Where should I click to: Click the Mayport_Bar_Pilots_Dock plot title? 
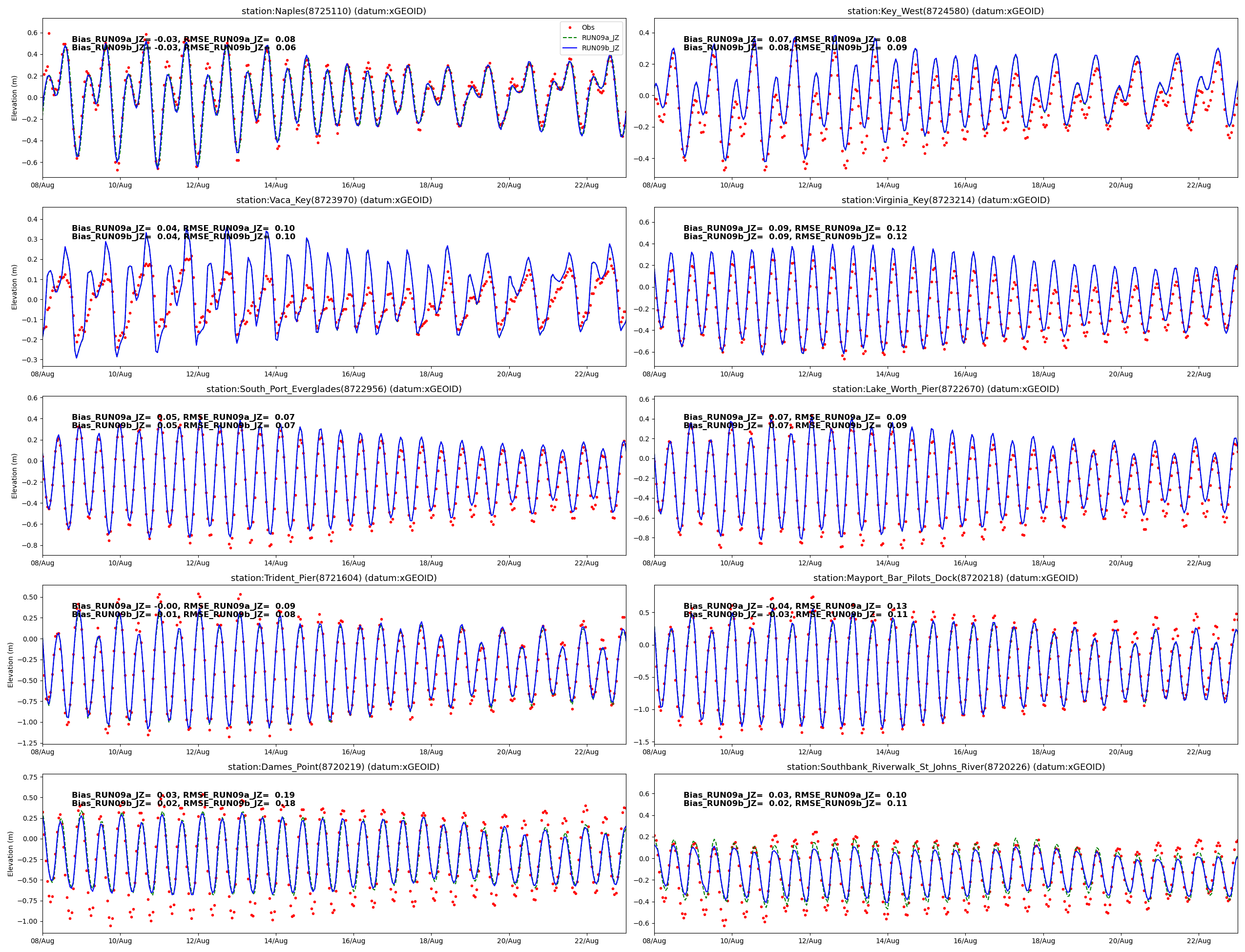(945, 578)
